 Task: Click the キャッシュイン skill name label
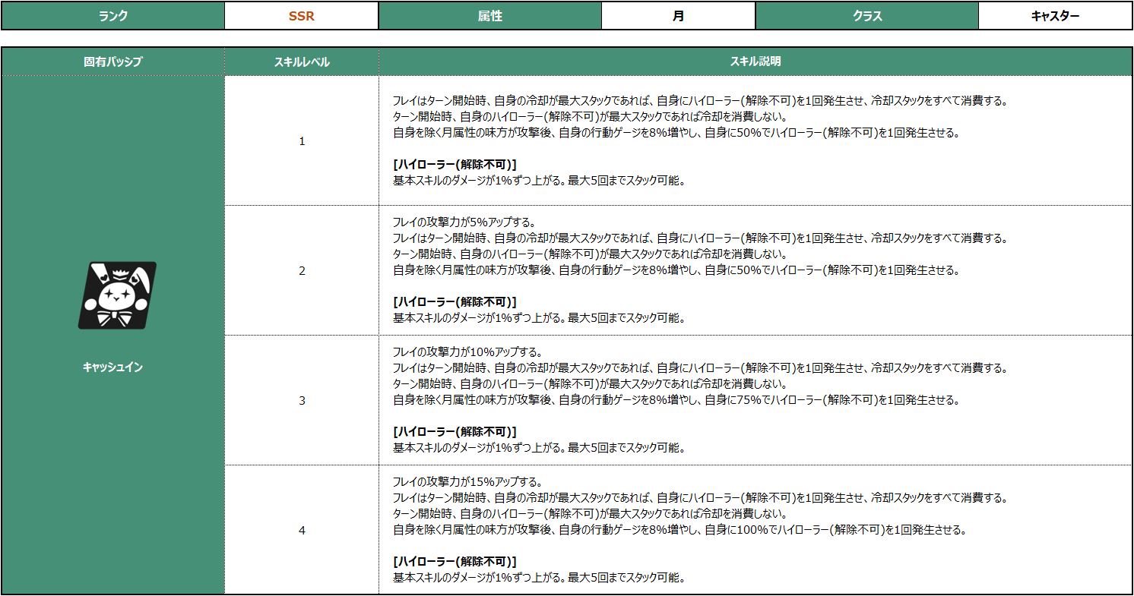(112, 367)
